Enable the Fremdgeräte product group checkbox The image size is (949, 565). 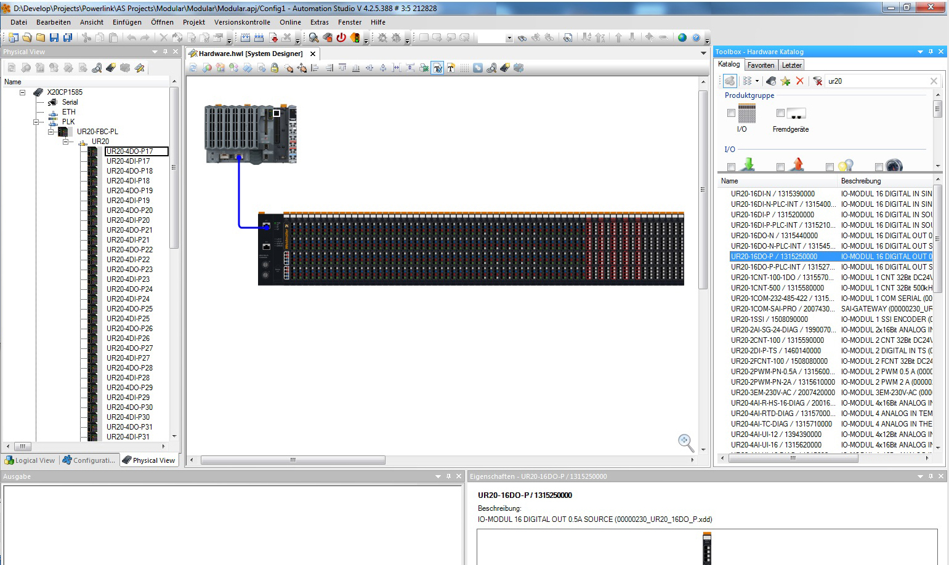click(x=780, y=113)
